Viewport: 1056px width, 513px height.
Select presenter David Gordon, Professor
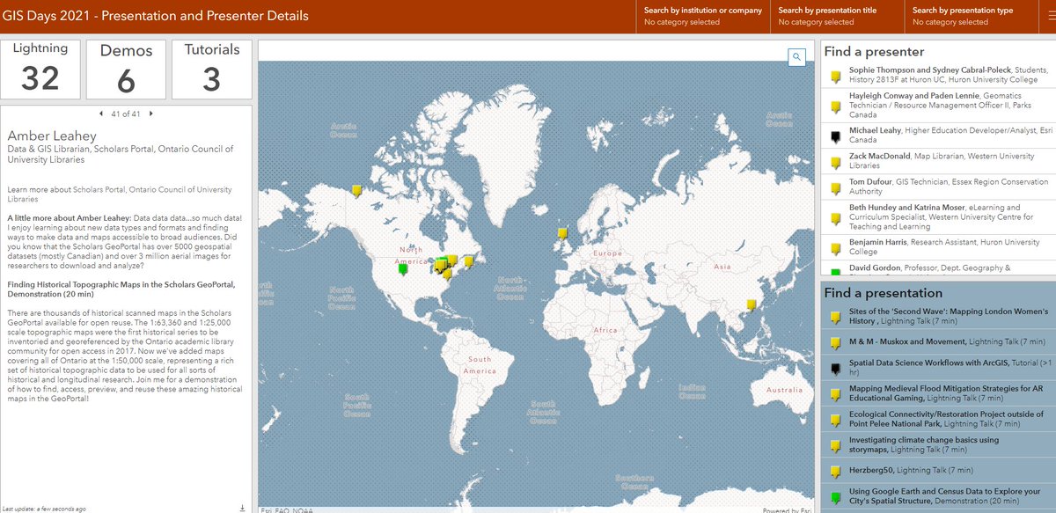[x=936, y=268]
